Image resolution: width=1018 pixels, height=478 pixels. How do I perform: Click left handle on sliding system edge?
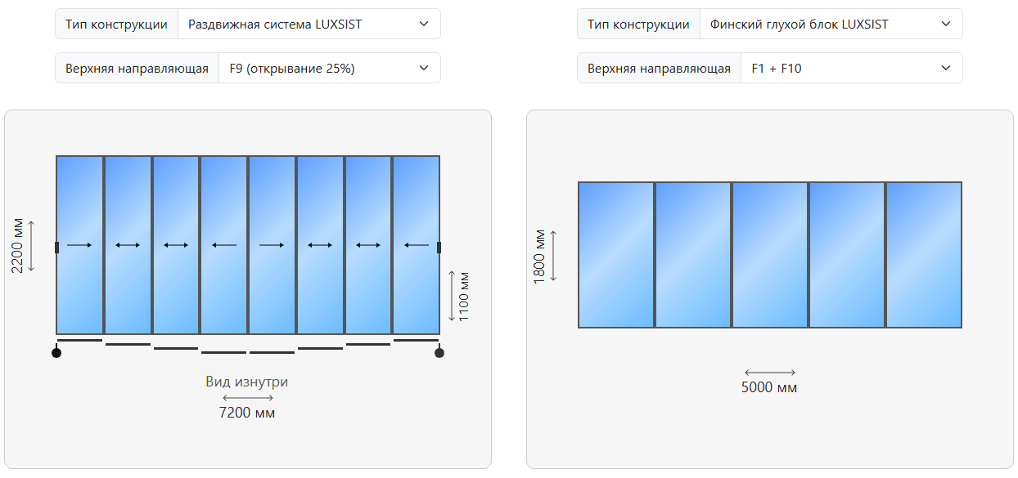click(x=56, y=248)
